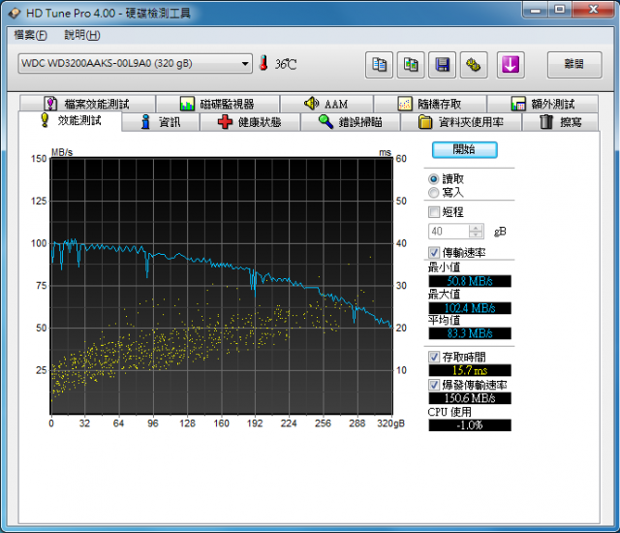Open the 健康狀態 tab
The height and width of the screenshot is (533, 620).
pyautogui.click(x=250, y=122)
